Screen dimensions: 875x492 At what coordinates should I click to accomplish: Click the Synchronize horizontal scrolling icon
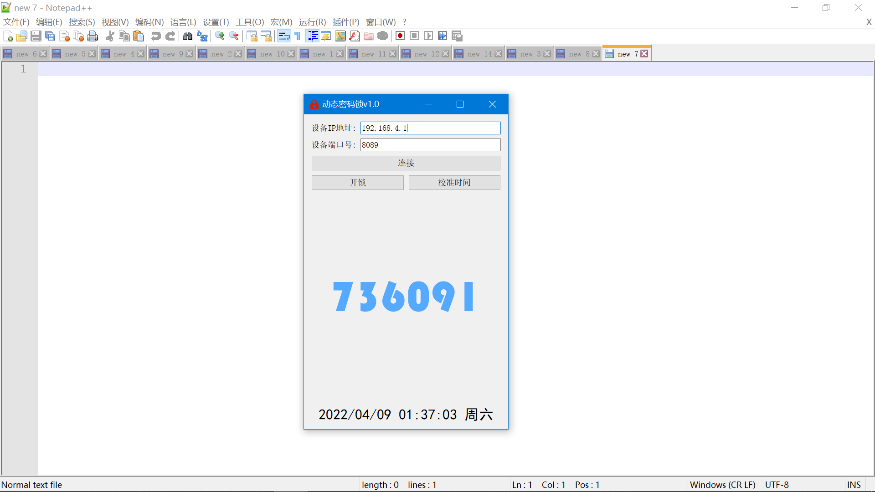pyautogui.click(x=266, y=36)
